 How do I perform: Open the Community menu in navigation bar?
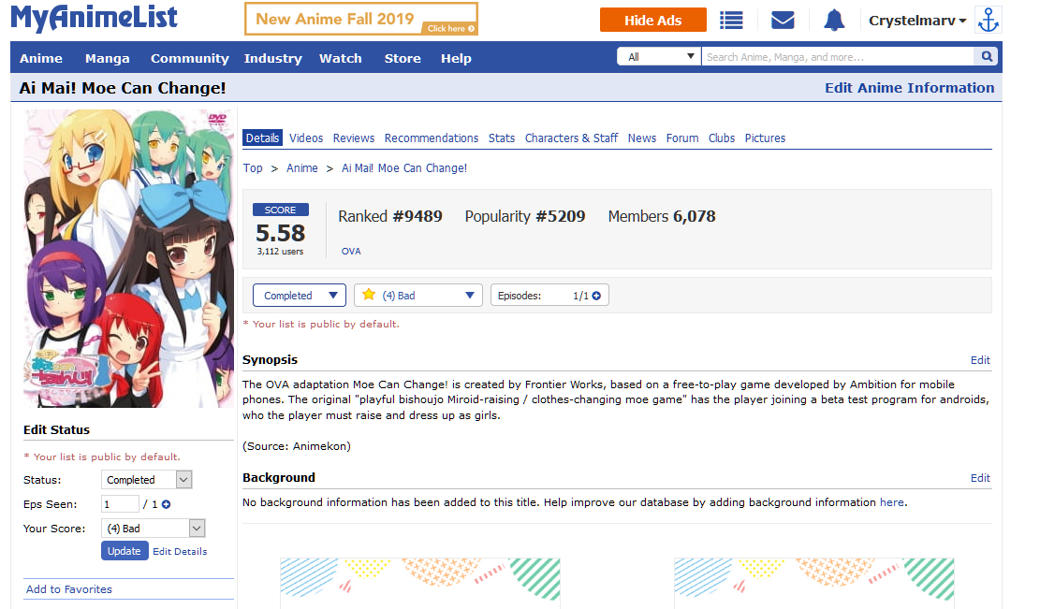[189, 58]
